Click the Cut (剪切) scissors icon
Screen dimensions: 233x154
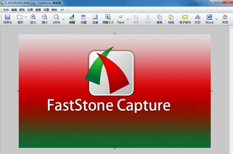click(x=148, y=19)
